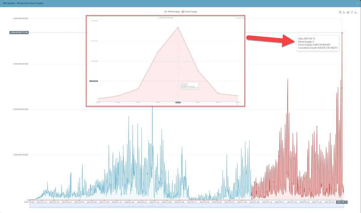Click the middle of the date zoom slider
Image resolution: width=361 pixels, height=213 pixels.
pyautogui.click(x=187, y=206)
